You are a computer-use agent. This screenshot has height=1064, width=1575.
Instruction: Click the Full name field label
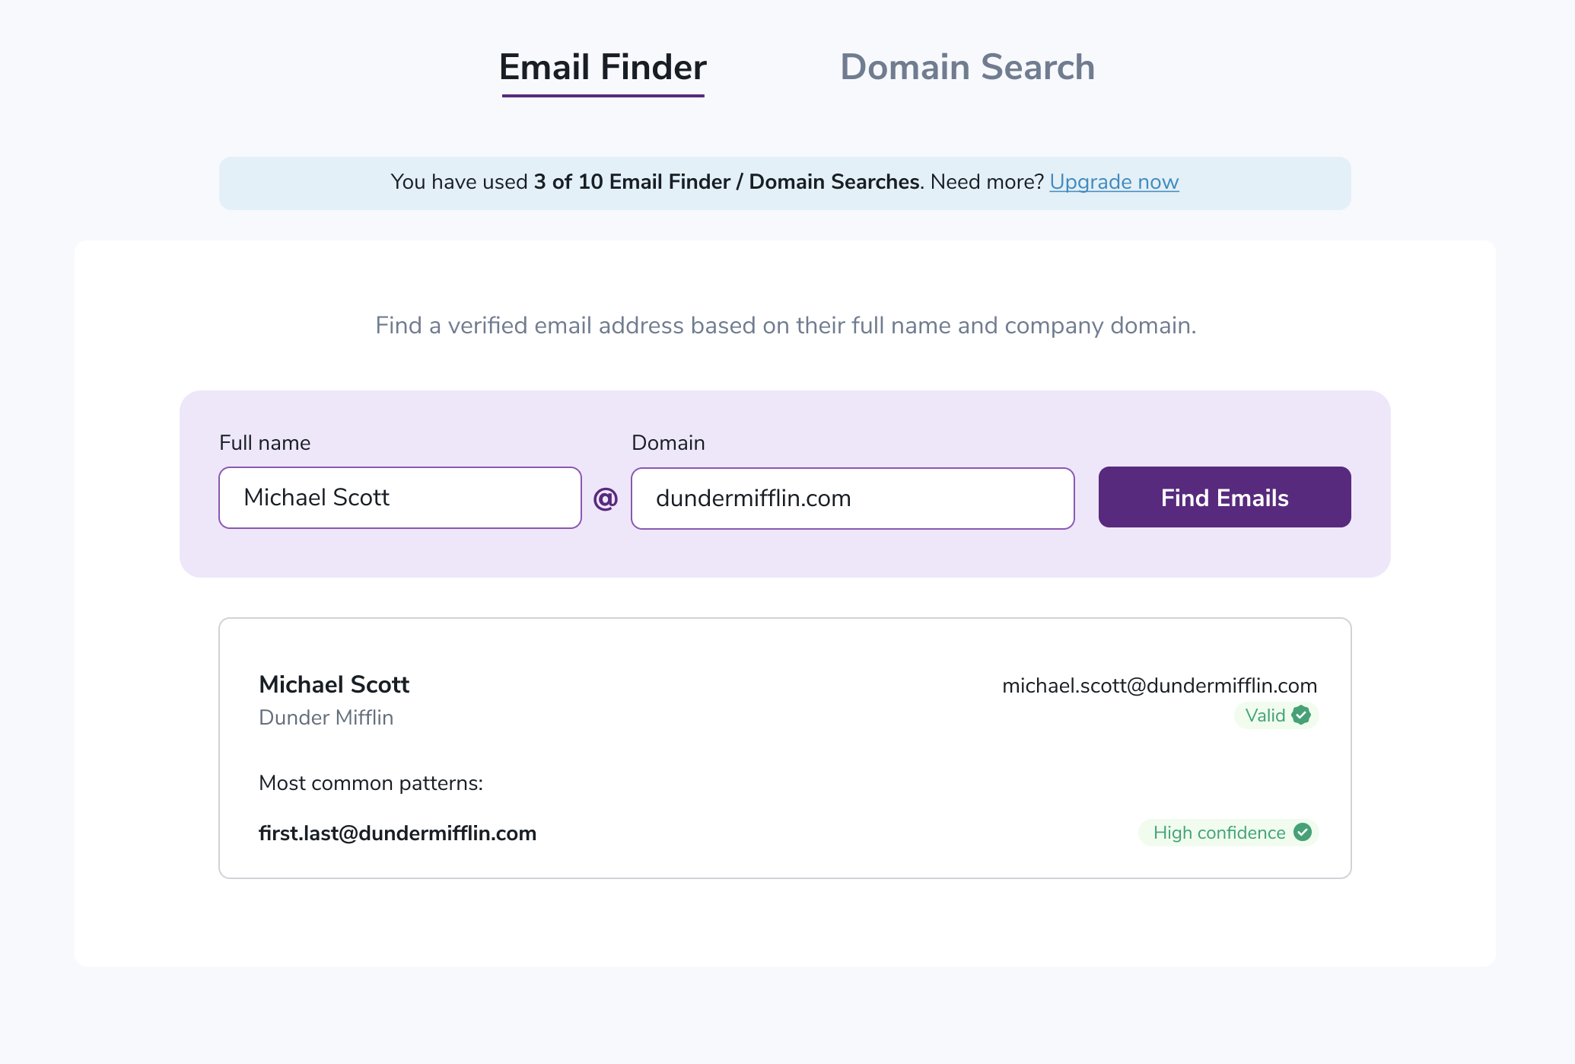point(264,442)
